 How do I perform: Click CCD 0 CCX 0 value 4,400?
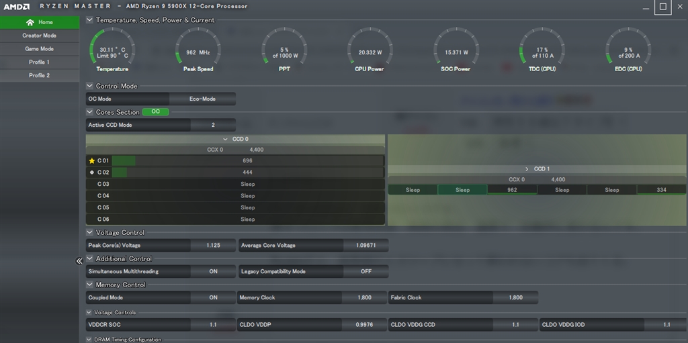tap(256, 150)
